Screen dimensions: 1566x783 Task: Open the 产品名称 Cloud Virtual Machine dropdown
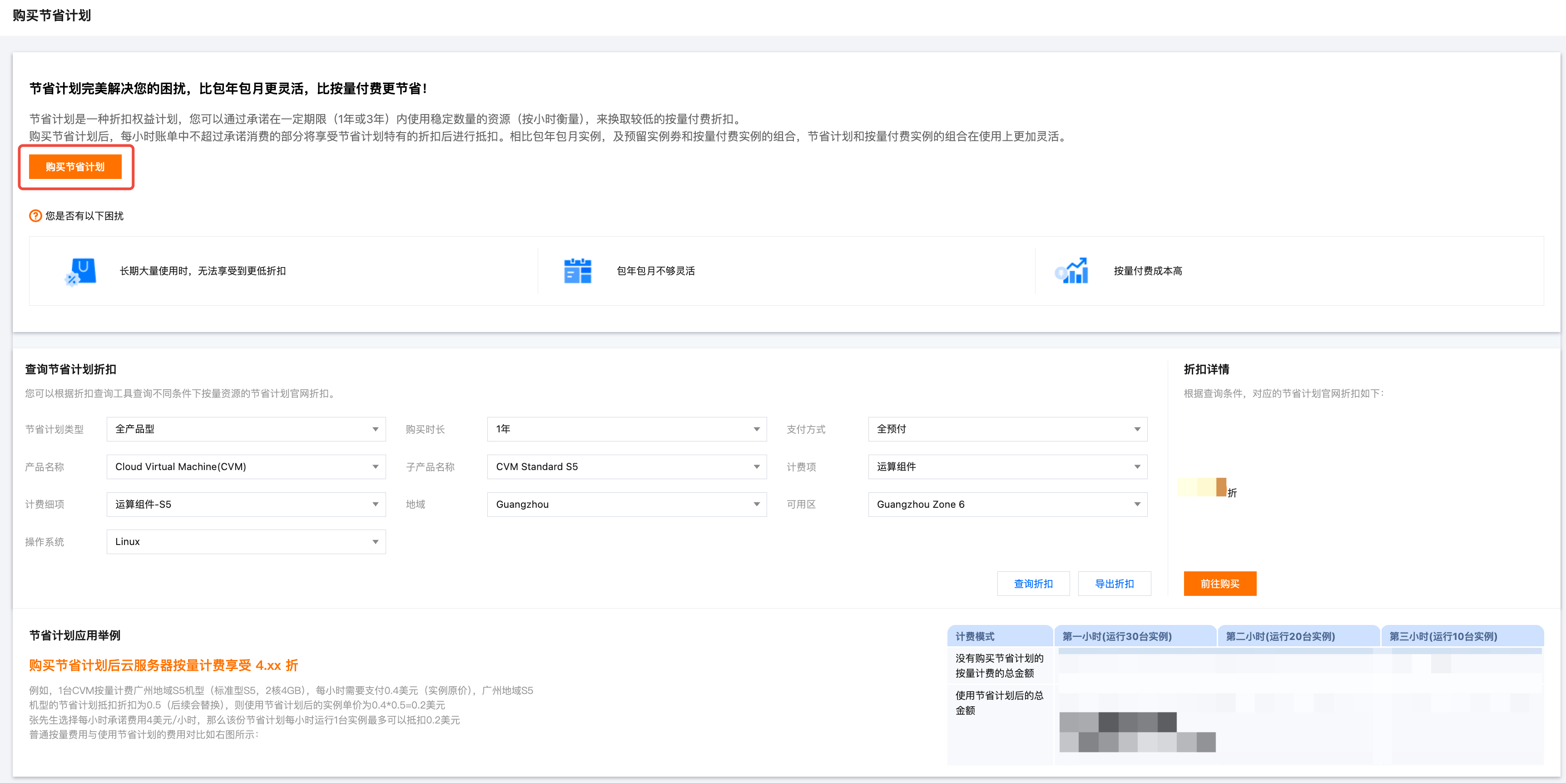(x=246, y=467)
